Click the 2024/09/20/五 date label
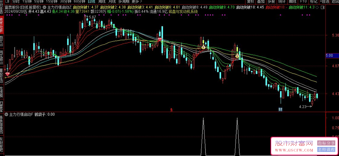 (16, 11)
